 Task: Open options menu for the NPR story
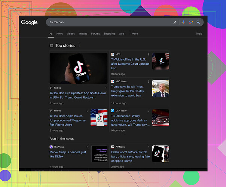click(149, 54)
